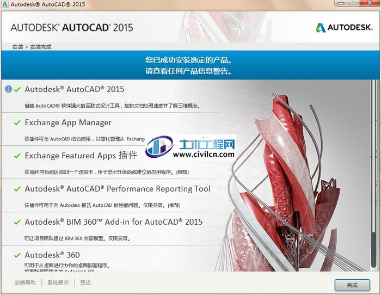Select BIM 360 Add-in for AutoCAD 2015 title

(x=114, y=222)
